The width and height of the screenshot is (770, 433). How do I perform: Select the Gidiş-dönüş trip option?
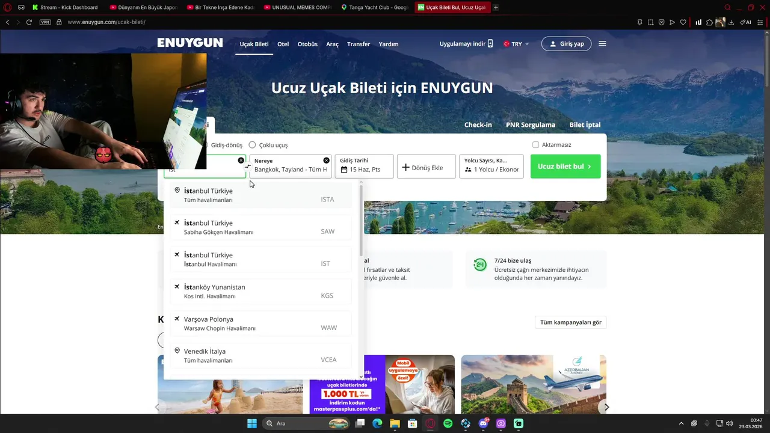[226, 145]
